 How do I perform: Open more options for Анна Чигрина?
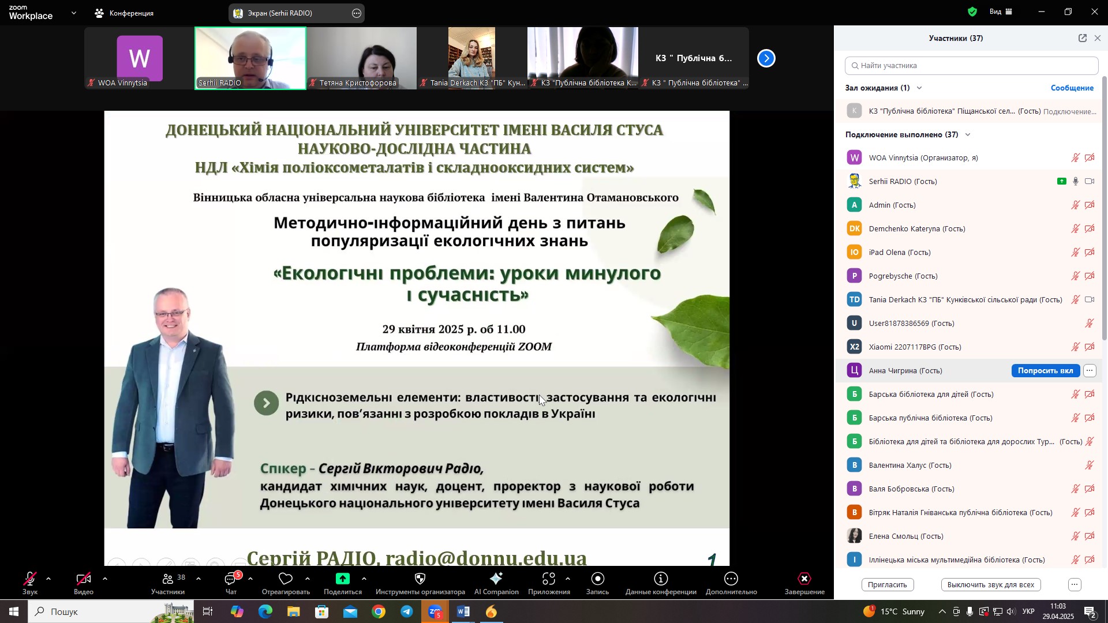[1090, 371]
